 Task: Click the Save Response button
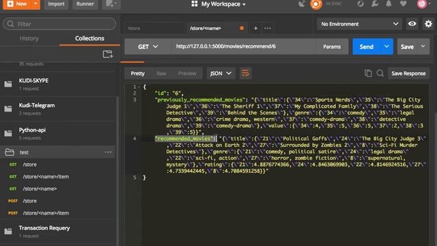pos(408,73)
